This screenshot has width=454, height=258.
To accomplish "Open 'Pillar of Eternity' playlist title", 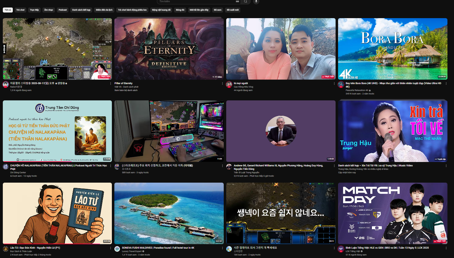I will 123,83.
